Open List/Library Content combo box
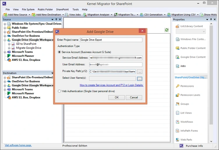 (x=191, y=31)
